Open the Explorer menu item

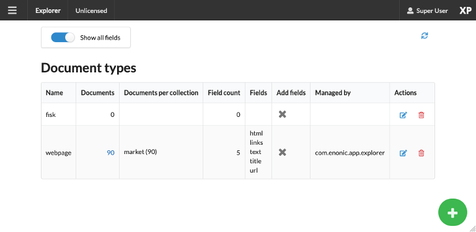pyautogui.click(x=48, y=11)
